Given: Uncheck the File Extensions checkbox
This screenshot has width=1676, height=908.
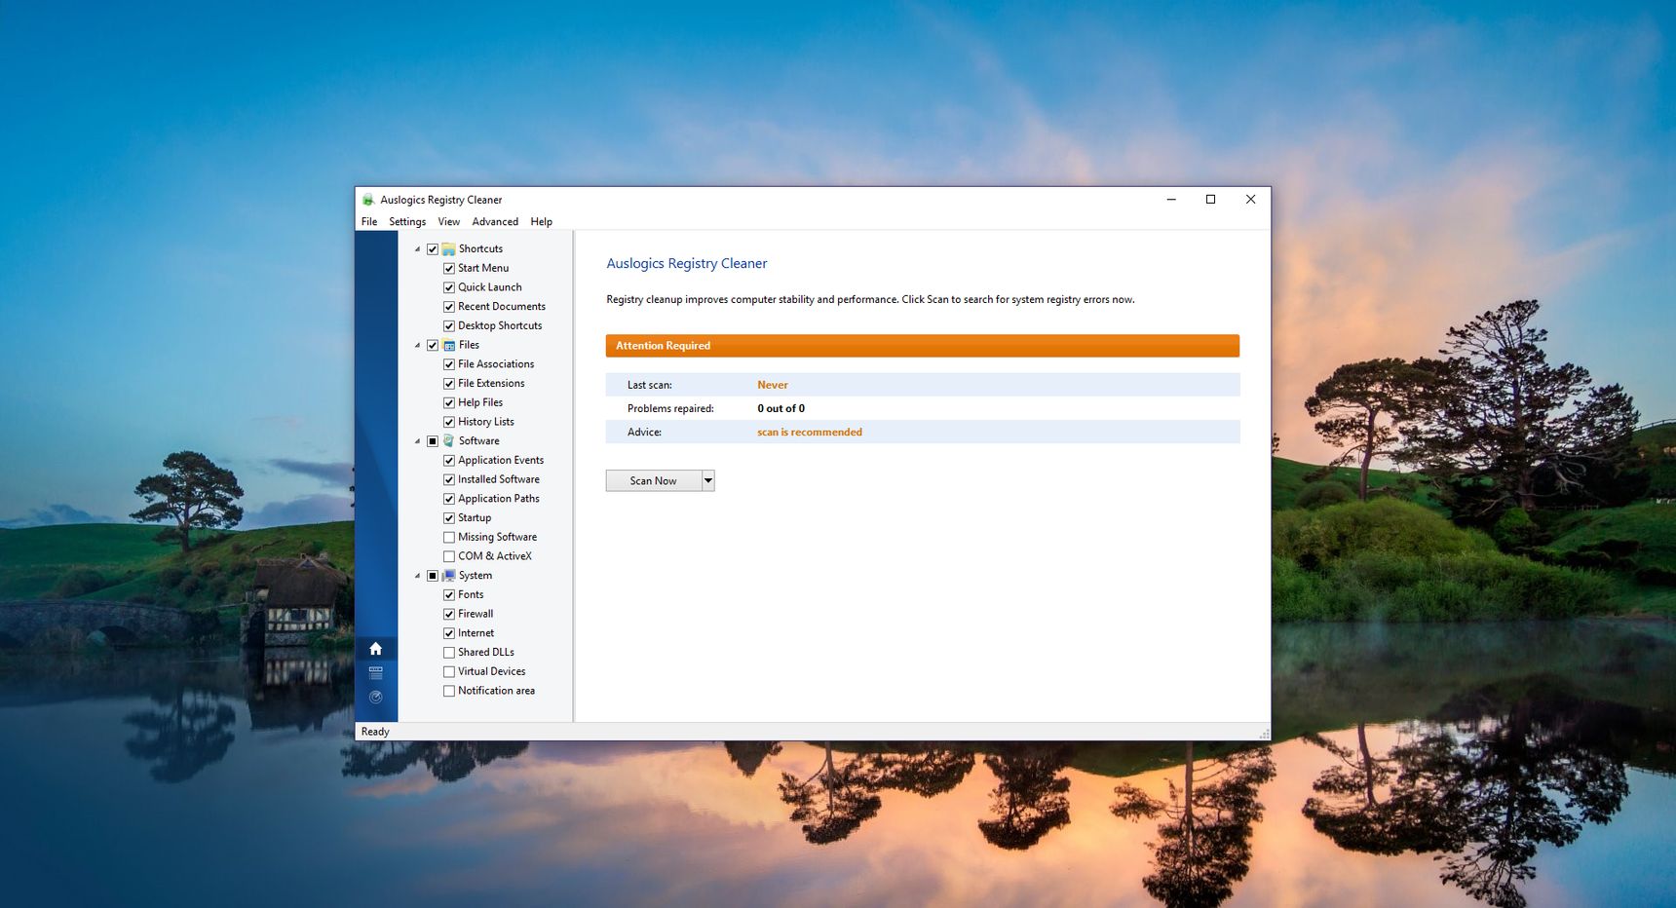Looking at the screenshot, I should point(449,384).
